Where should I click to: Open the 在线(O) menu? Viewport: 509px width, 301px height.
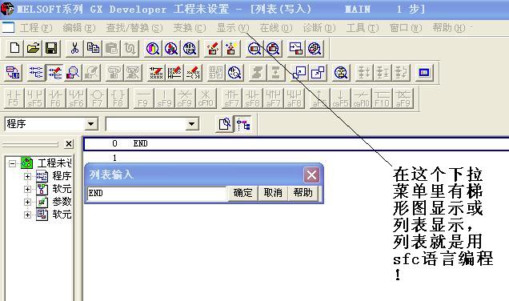click(276, 28)
